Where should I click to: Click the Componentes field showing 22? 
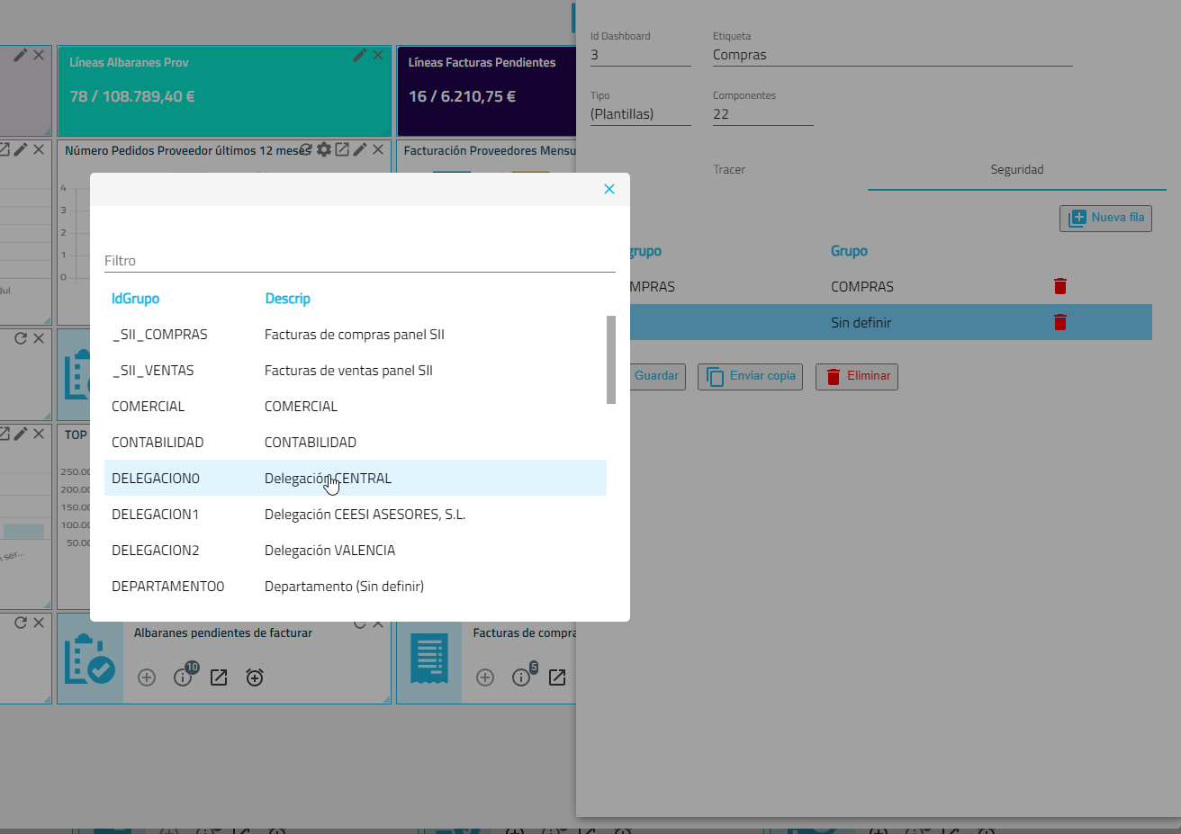pos(763,114)
